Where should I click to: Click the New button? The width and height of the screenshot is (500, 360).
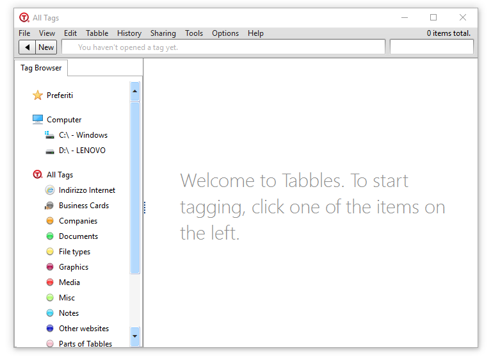click(x=46, y=47)
